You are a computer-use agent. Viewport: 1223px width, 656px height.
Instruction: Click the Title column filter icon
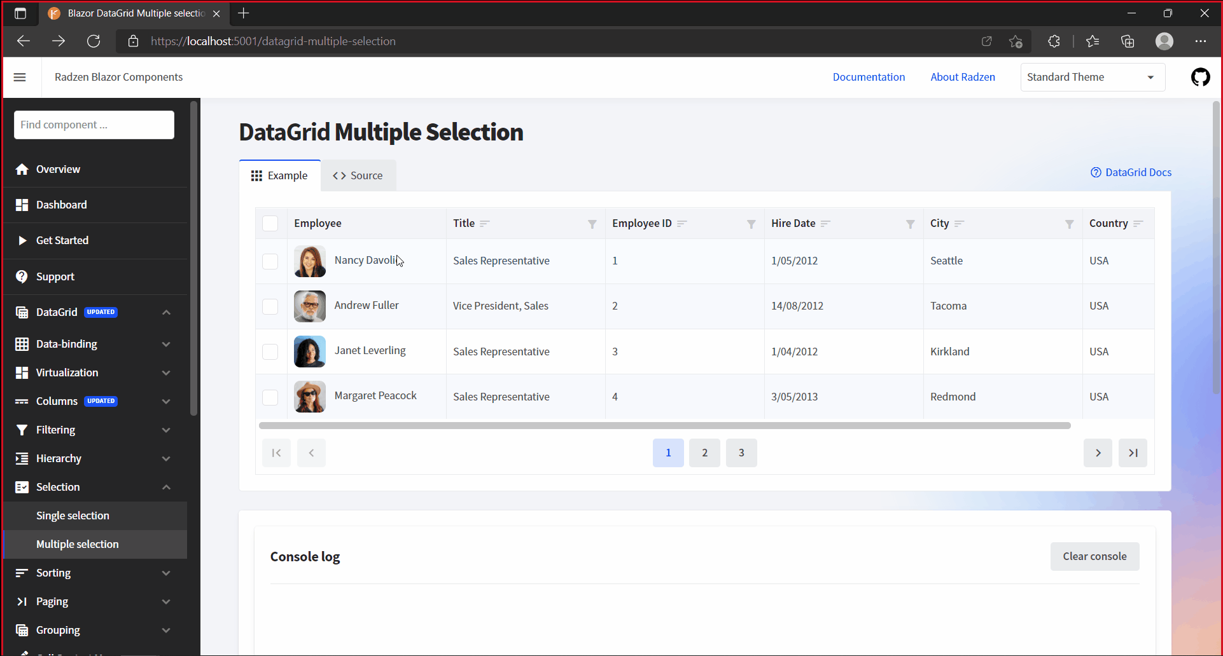592,224
